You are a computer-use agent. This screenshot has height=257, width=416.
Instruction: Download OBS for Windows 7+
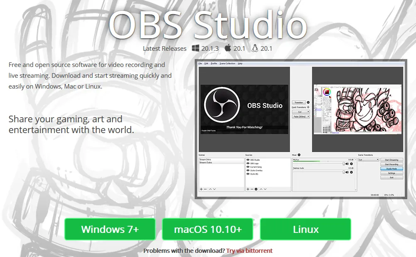[x=110, y=229]
